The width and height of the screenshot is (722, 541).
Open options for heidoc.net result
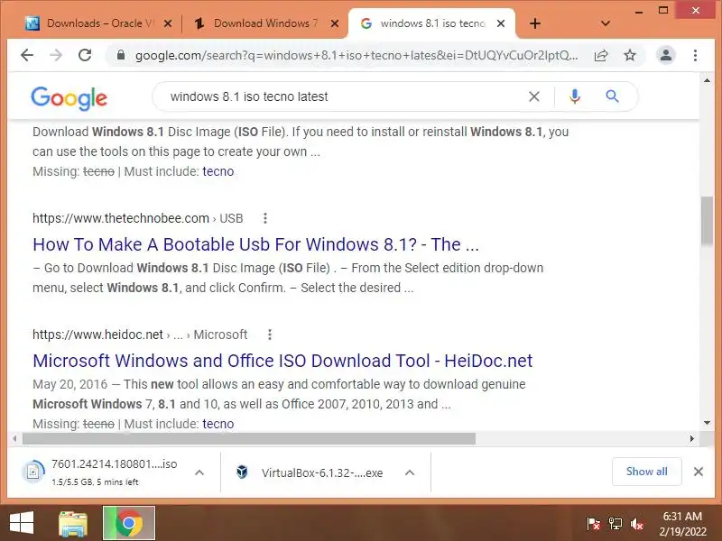pyautogui.click(x=270, y=335)
